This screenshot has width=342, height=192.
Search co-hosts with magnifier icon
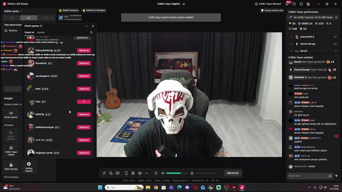click(91, 33)
